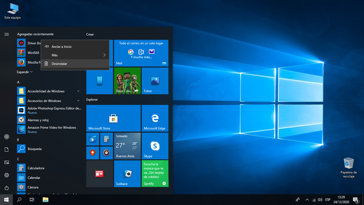Launch Skype from its tile
Viewport: 364px width, 205px height.
coord(155,146)
